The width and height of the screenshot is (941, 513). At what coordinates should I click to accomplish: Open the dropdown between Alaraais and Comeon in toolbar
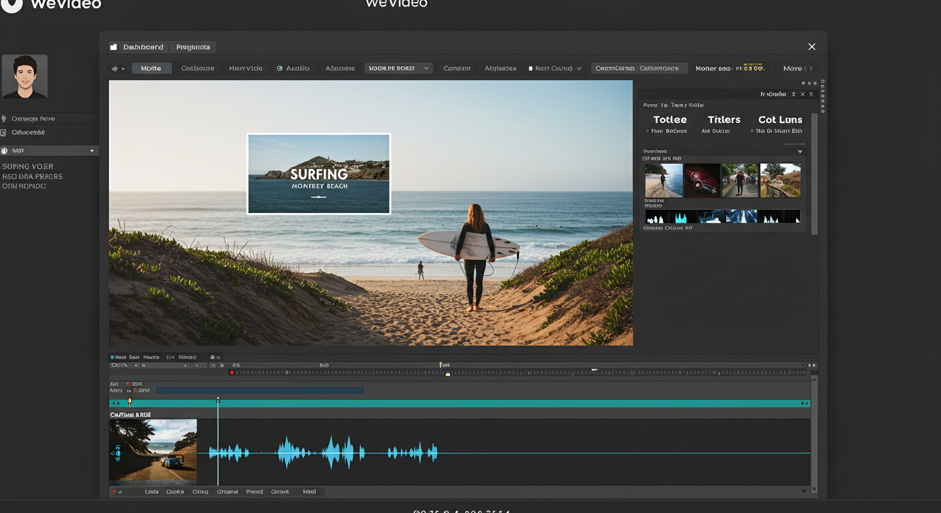(x=399, y=68)
